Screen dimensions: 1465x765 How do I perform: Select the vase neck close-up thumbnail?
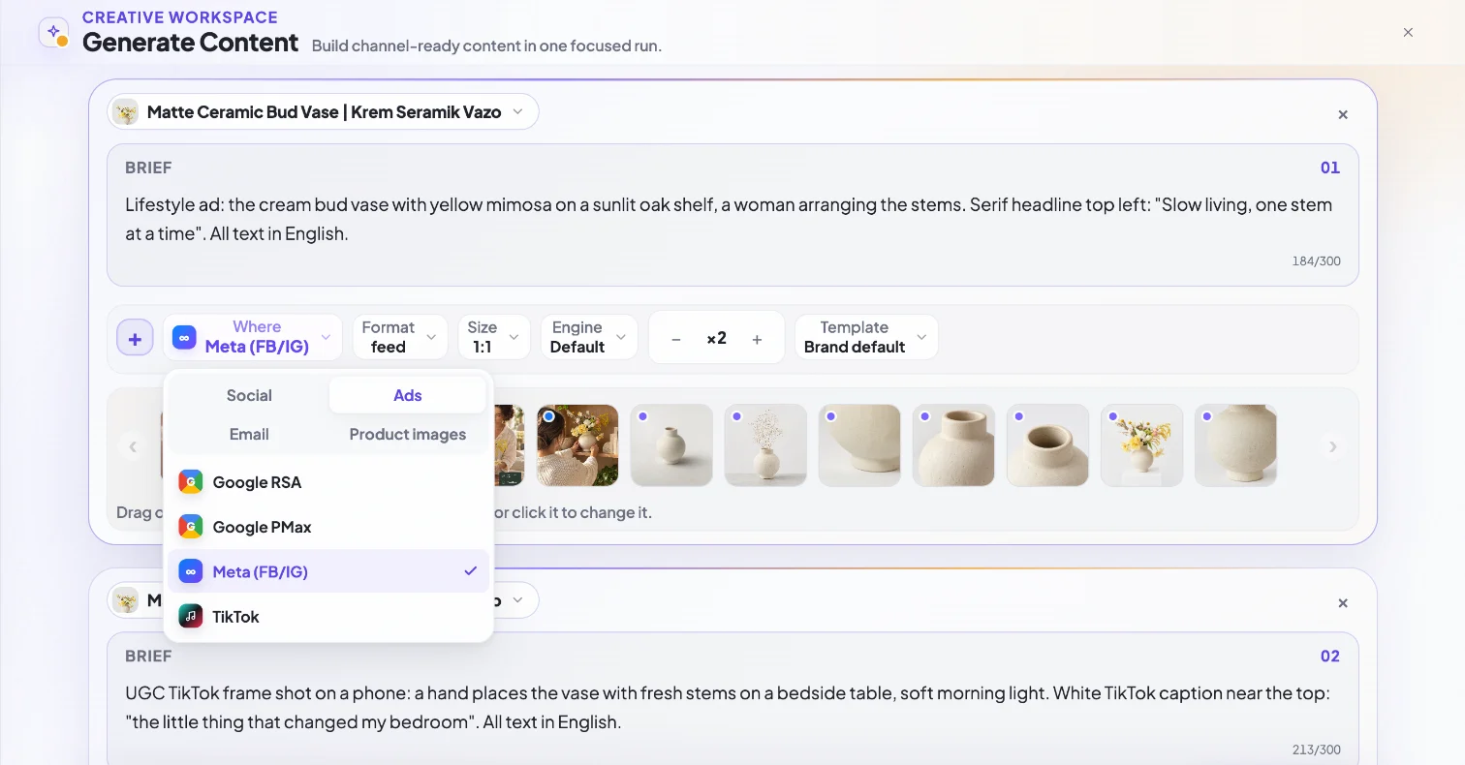(953, 445)
